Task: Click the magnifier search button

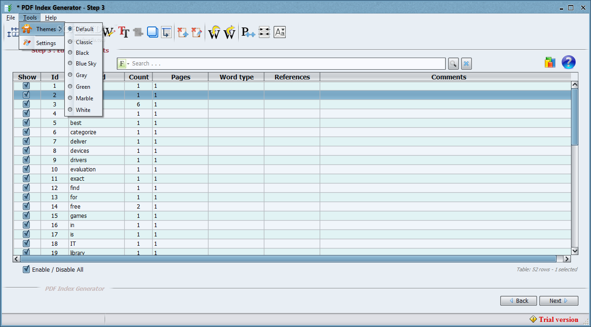Action: pyautogui.click(x=453, y=64)
